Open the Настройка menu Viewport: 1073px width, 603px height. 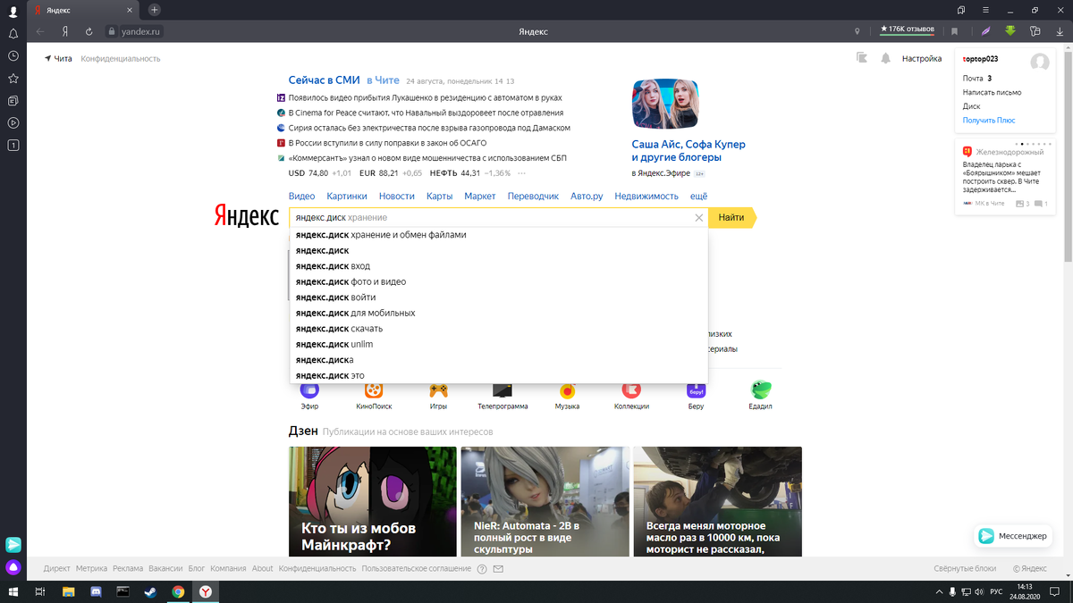tap(921, 58)
